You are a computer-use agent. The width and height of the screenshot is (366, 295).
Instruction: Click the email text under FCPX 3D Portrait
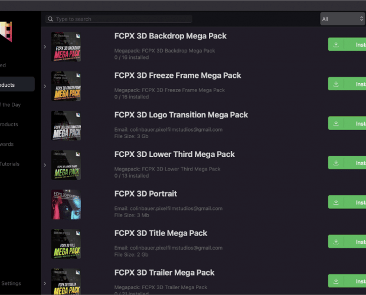pyautogui.click(x=168, y=208)
